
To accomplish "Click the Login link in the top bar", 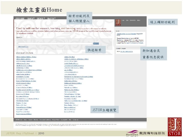I will [123, 20].
